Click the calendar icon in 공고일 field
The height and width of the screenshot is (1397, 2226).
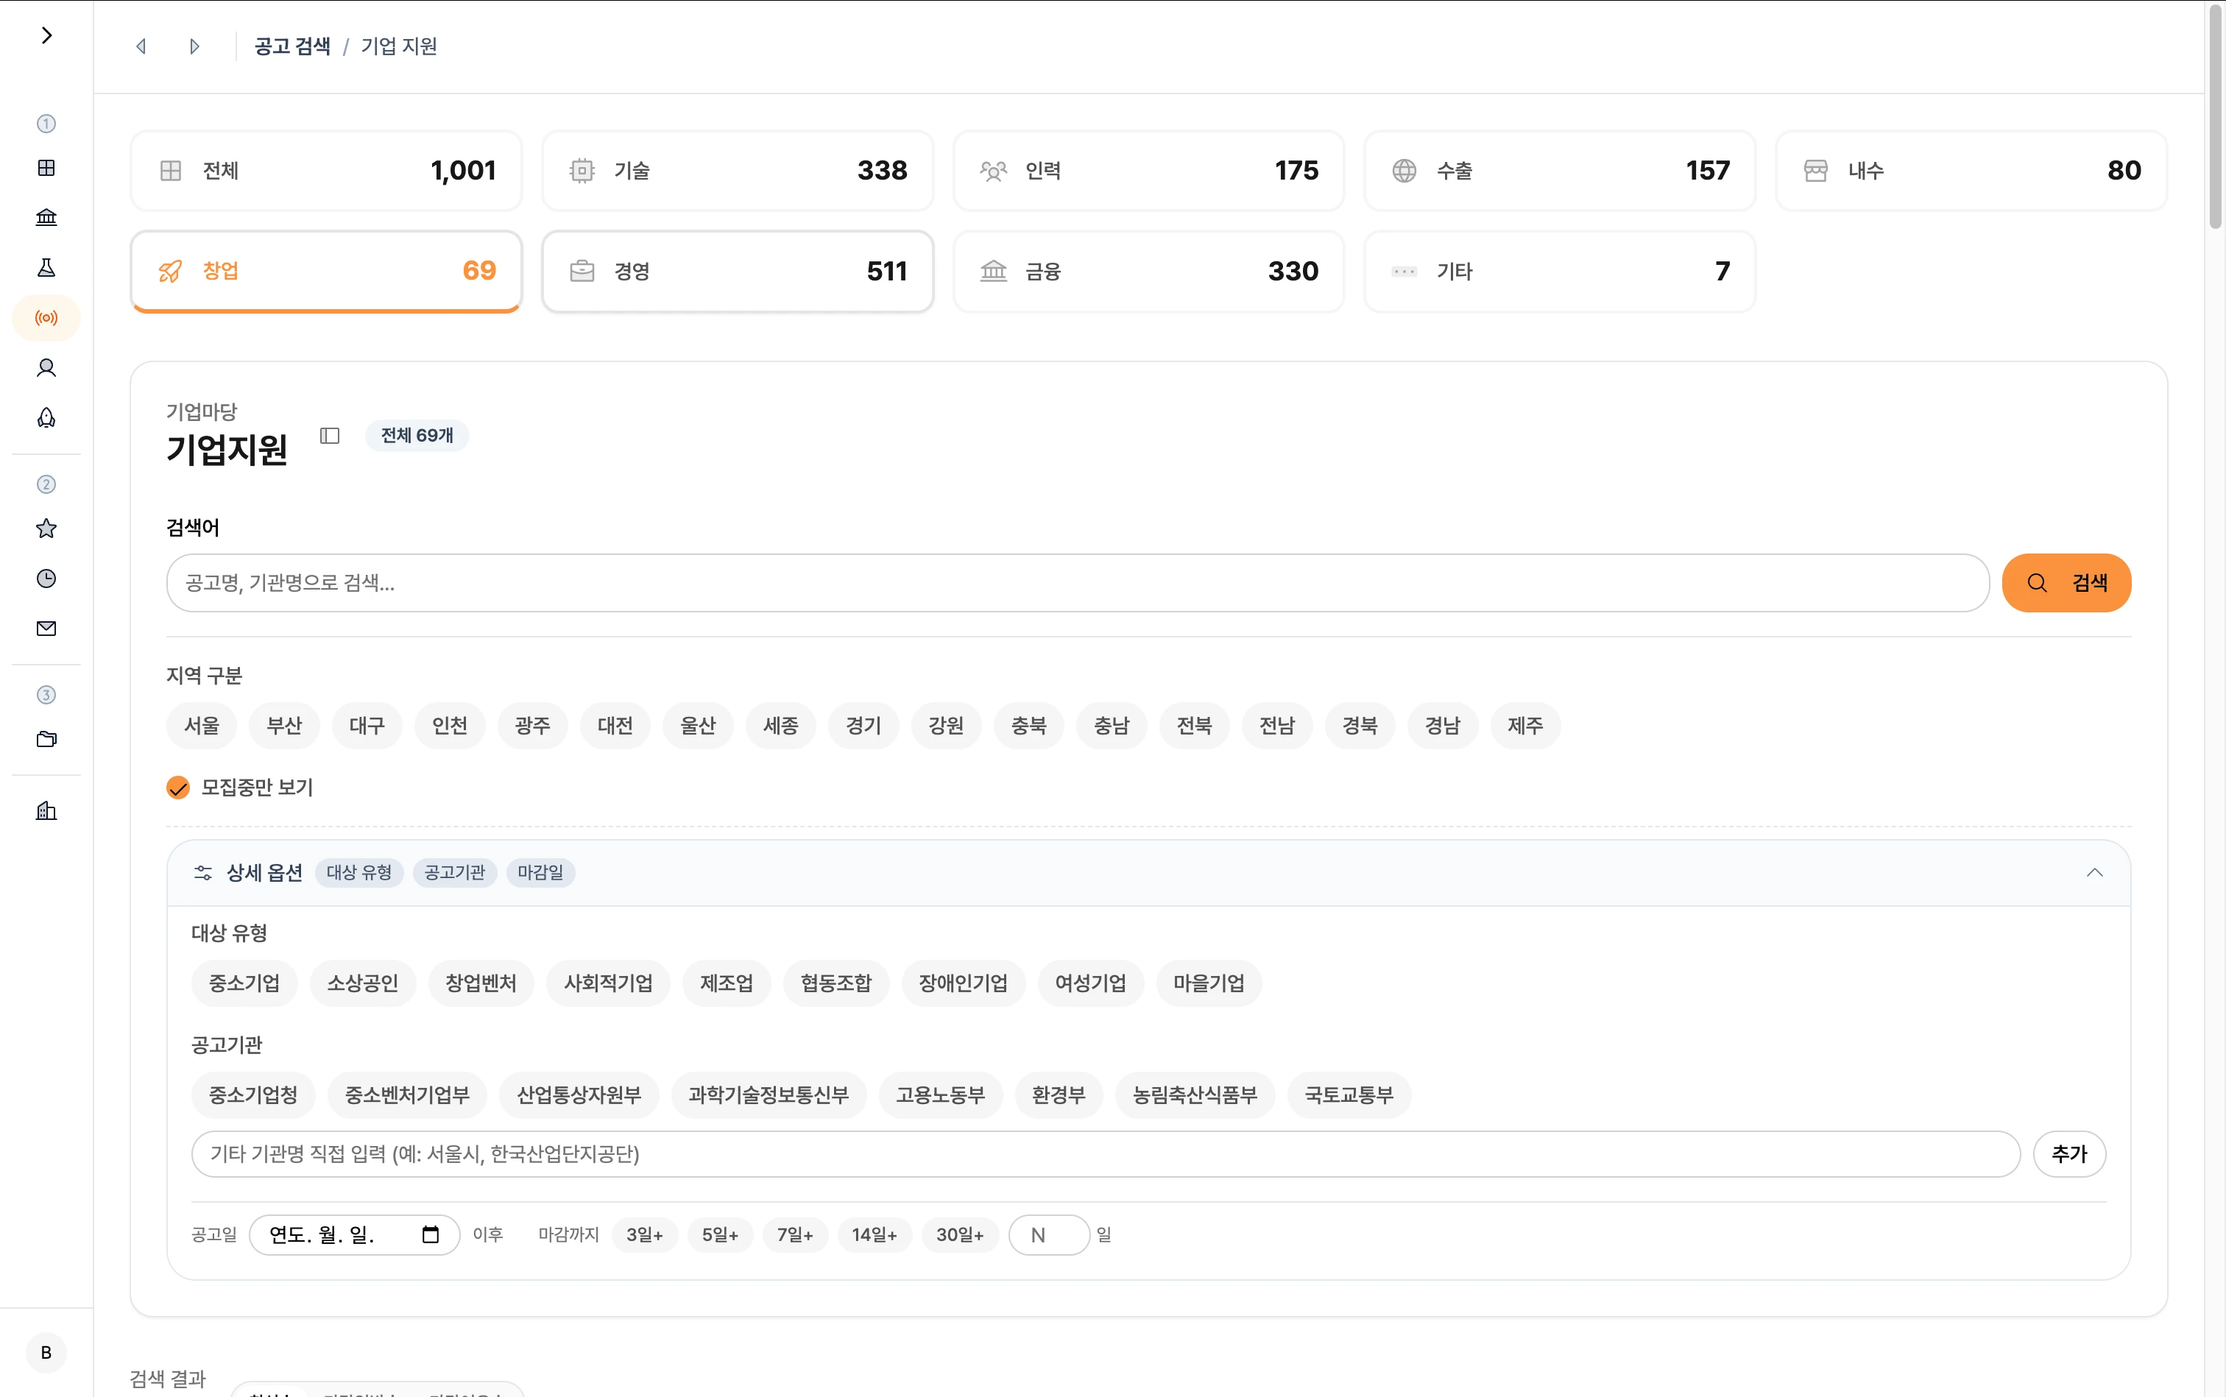(431, 1234)
